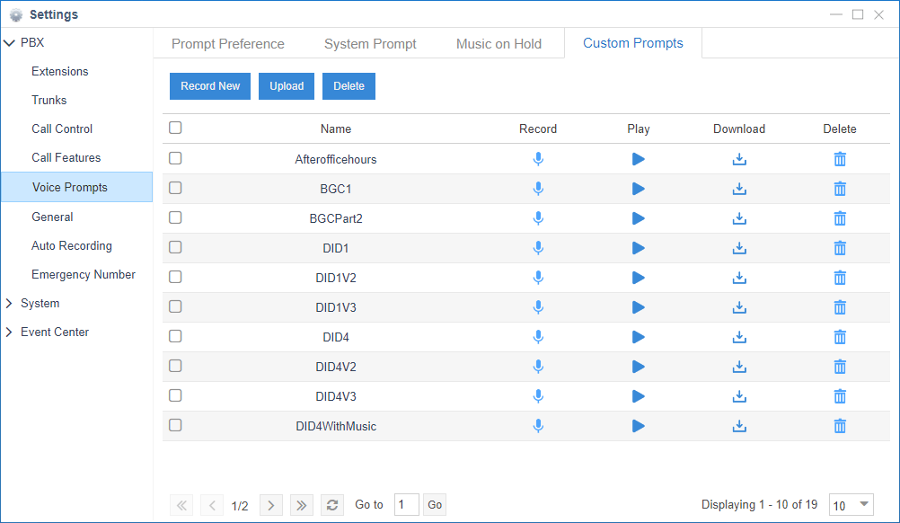Play the DID4WithMusic prompt
900x523 pixels.
[x=639, y=426]
